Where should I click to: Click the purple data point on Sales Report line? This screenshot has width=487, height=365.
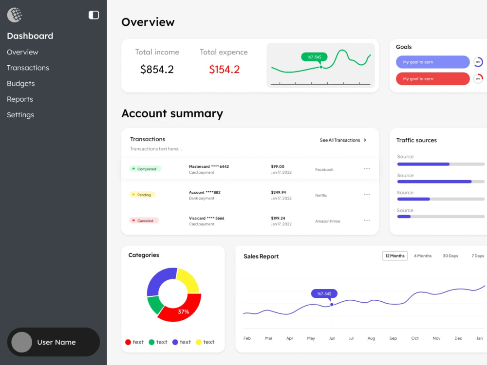click(x=332, y=305)
